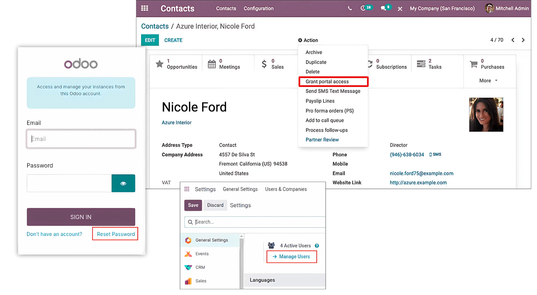
Task: Click the Meetings calendar icon
Action: click(212, 64)
